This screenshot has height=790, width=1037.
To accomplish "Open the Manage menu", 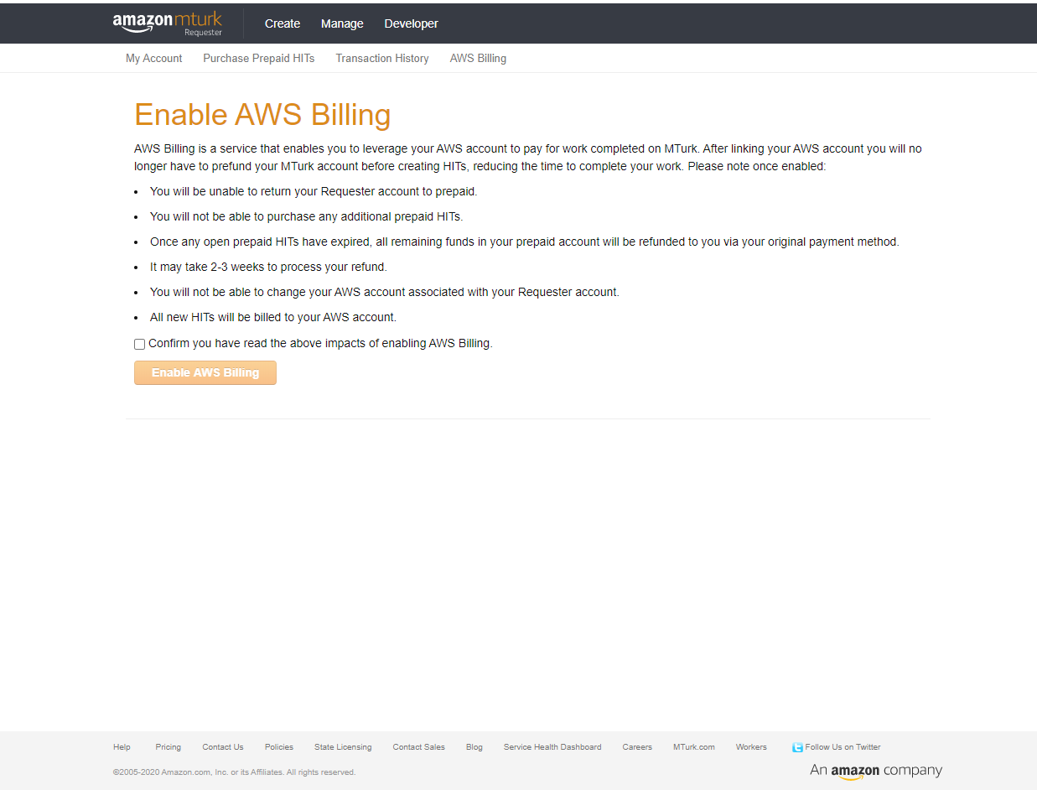I will tap(341, 23).
